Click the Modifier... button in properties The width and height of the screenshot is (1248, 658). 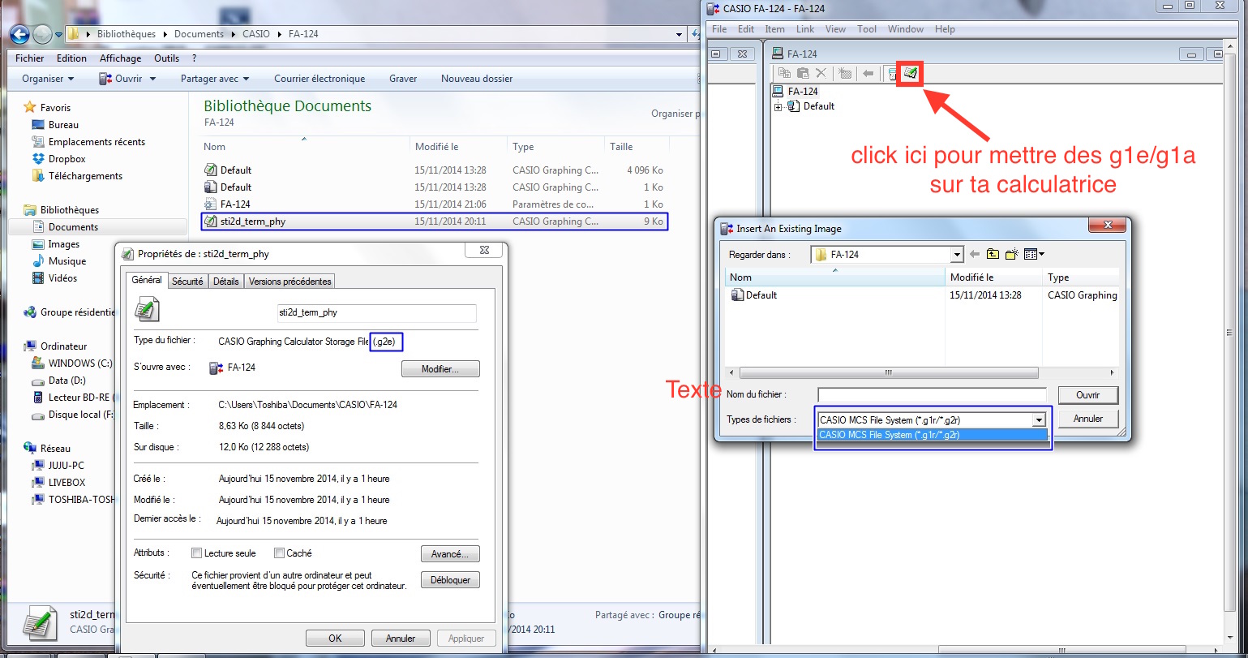(x=440, y=369)
